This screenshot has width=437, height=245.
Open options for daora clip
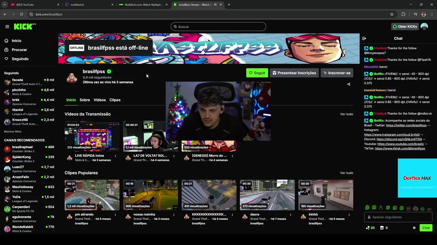291,215
